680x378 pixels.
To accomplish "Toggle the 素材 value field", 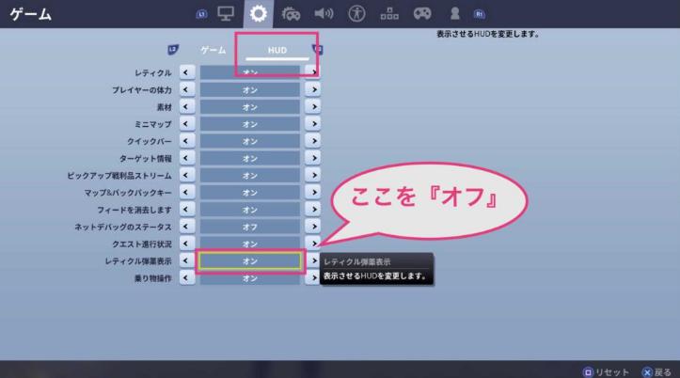I will click(x=250, y=106).
